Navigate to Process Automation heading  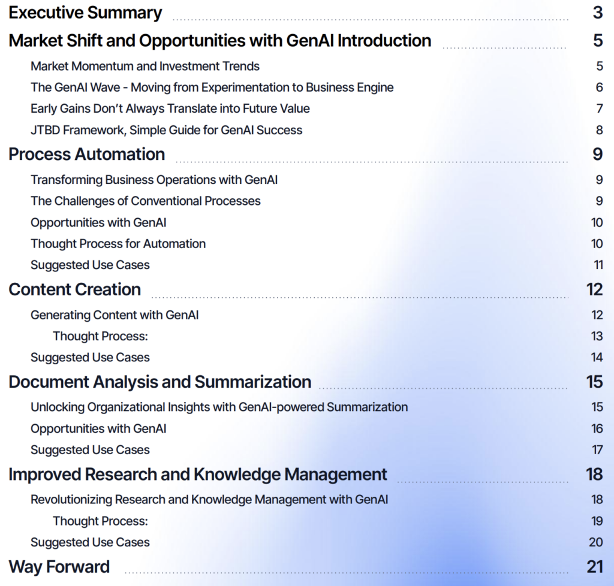click(87, 154)
